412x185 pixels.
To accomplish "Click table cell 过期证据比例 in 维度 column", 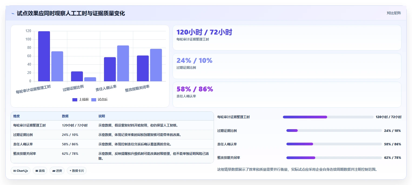I will pyautogui.click(x=23, y=135).
